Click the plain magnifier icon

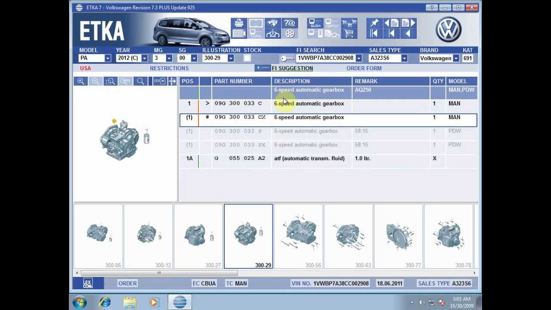tap(140, 81)
